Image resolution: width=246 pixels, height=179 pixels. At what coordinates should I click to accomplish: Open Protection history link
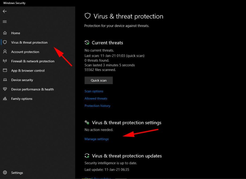pyautogui.click(x=97, y=106)
